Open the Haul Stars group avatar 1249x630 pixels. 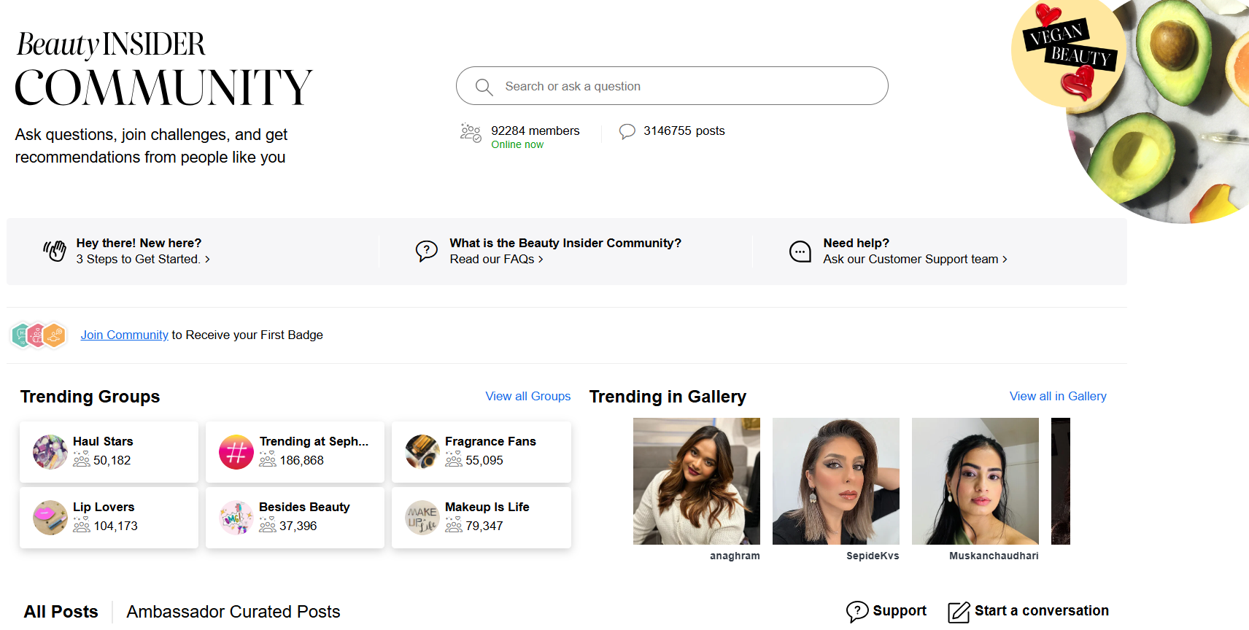[x=50, y=452]
